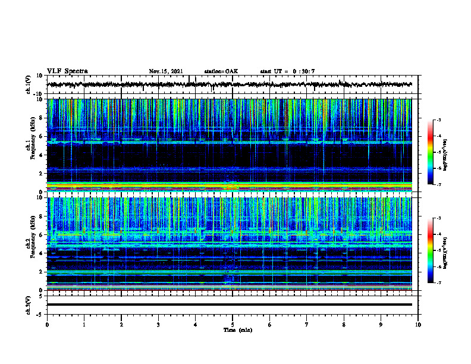Click inside the ch.2 spectrogram panel
The image size is (471, 364).
pyautogui.click(x=230, y=244)
